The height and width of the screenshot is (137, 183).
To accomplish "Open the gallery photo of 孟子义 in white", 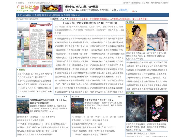I will coord(157,37).
